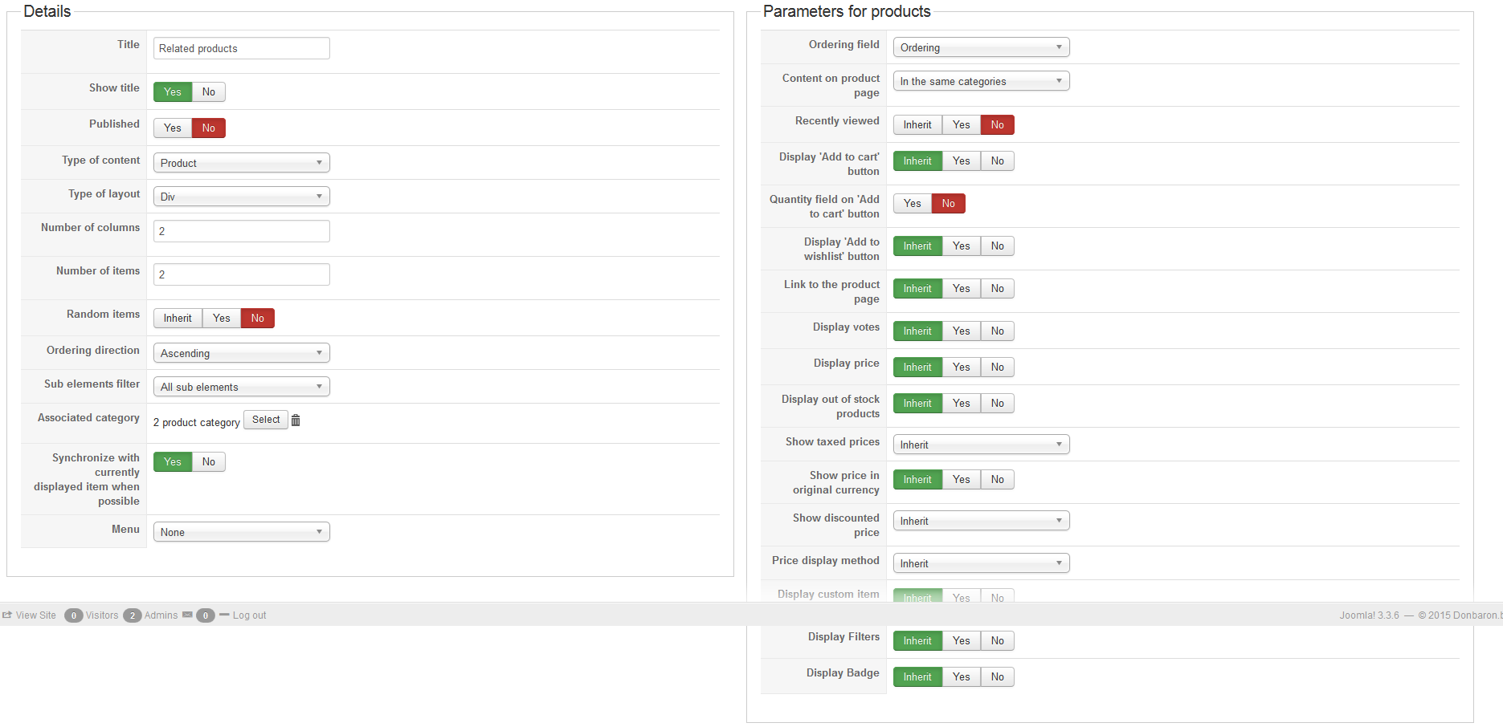Click the messages count badge
Viewport: 1503px width, 727px height.
(x=206, y=615)
